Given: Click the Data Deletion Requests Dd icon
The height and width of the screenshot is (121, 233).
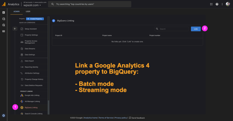Looking at the screenshot, I should [22, 85].
